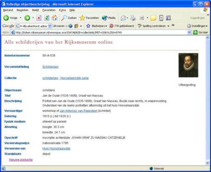Click the green forward arrow icon
211x172 pixels.
click(27, 18)
